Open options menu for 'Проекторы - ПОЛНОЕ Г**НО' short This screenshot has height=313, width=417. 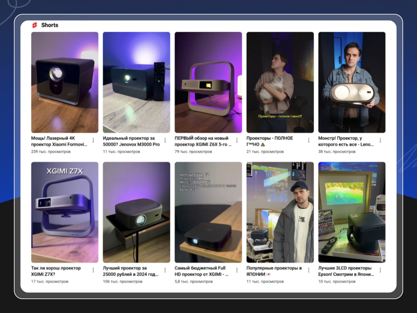coord(309,141)
